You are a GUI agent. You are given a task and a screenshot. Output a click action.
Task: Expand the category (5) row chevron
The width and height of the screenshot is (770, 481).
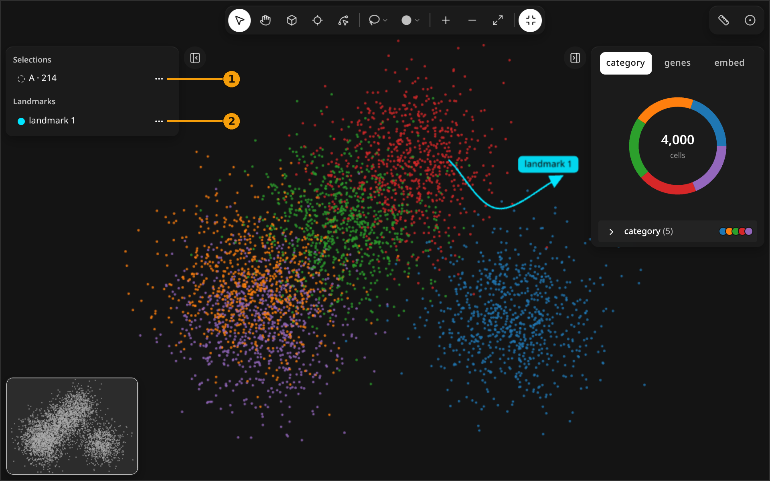611,232
